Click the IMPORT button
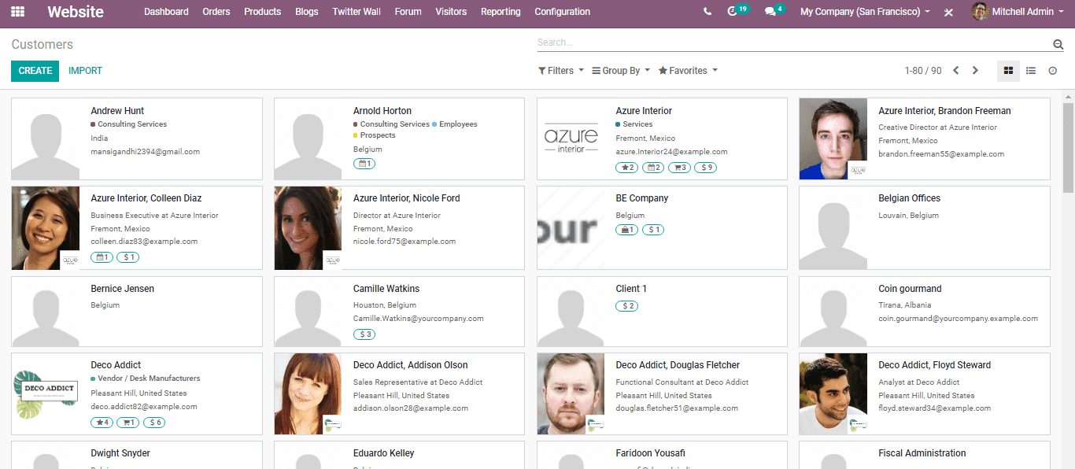This screenshot has width=1075, height=469. 85,71
